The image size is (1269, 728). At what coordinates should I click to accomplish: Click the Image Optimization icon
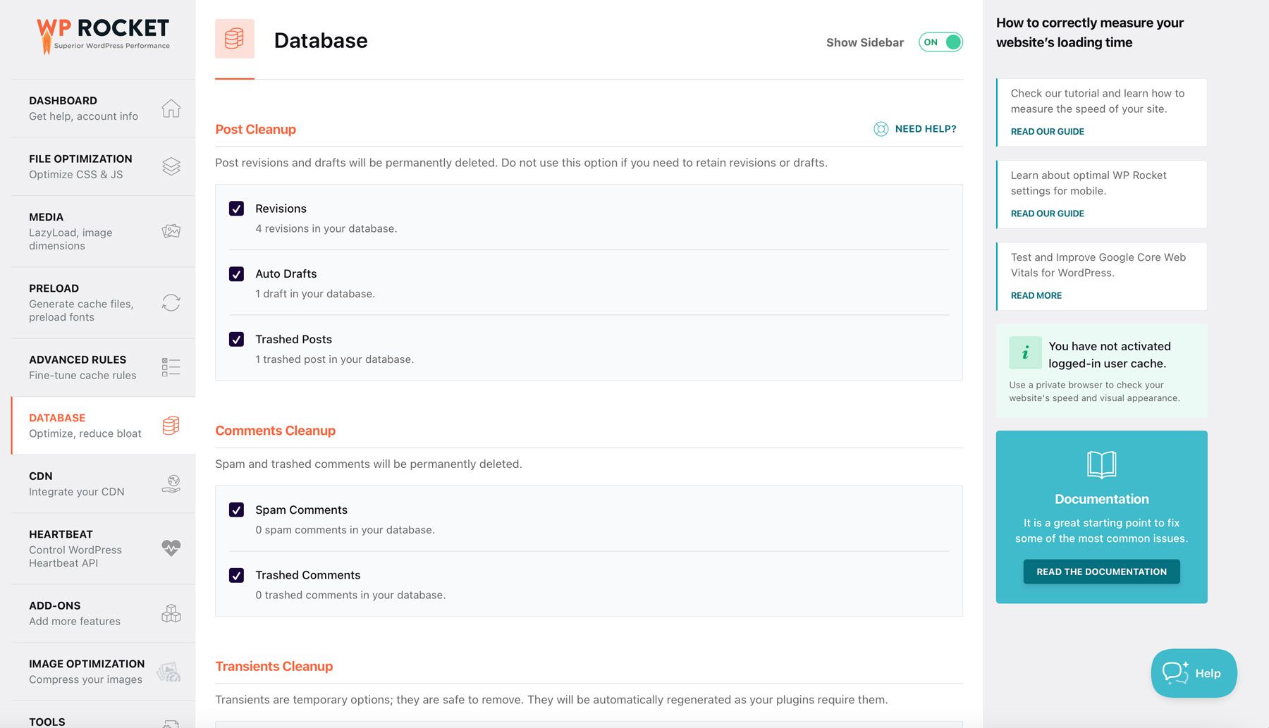171,671
